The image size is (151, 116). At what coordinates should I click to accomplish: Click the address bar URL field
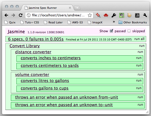[x=58, y=15]
